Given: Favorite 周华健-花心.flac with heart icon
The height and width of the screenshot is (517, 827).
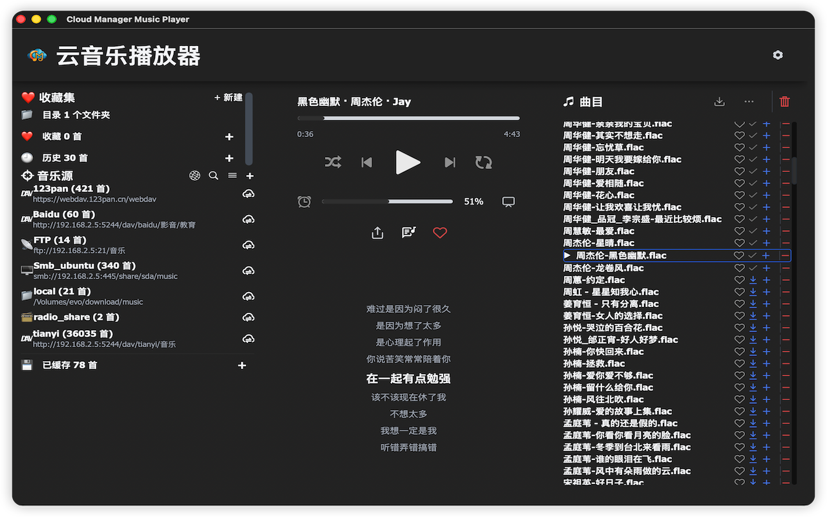Looking at the screenshot, I should pos(739,195).
